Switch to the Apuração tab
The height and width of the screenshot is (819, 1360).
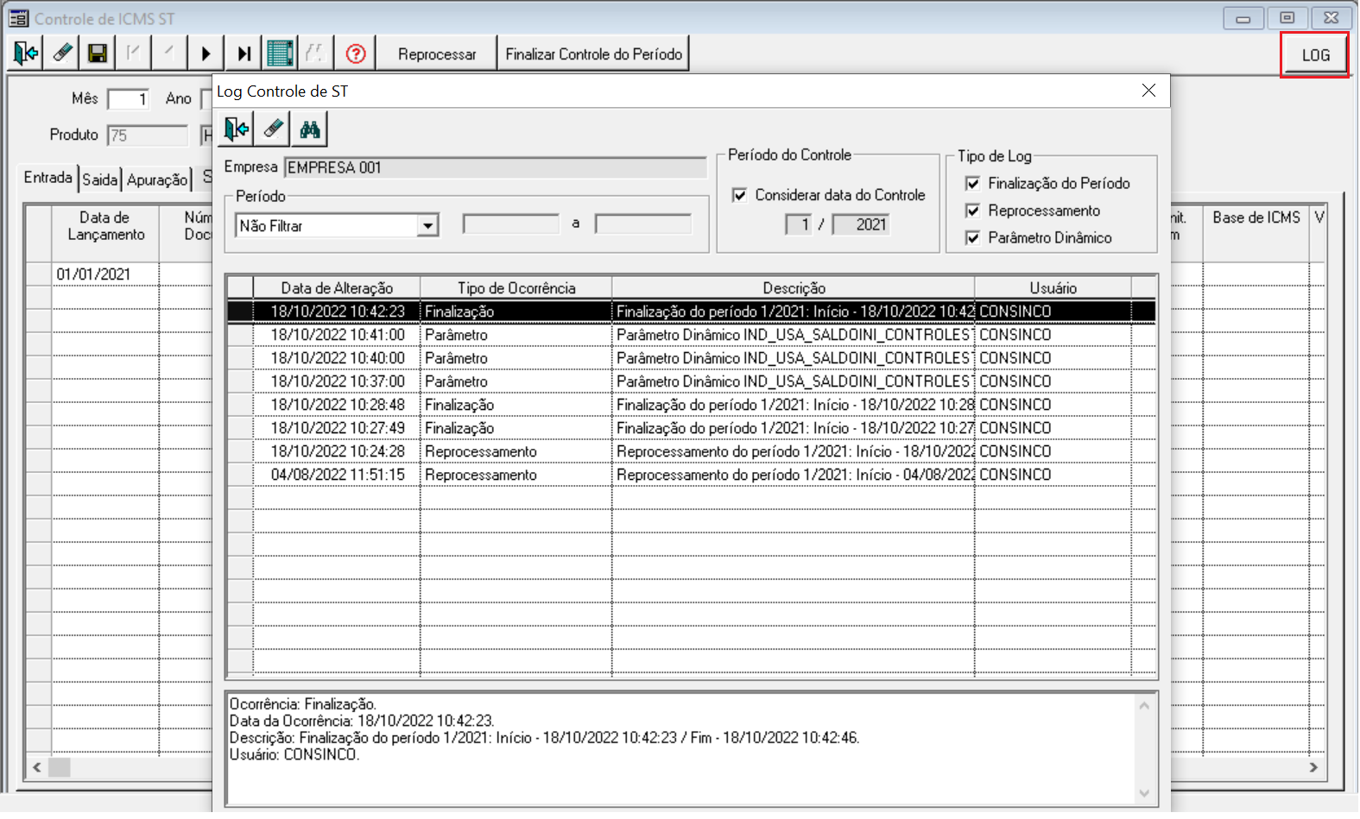click(x=157, y=180)
